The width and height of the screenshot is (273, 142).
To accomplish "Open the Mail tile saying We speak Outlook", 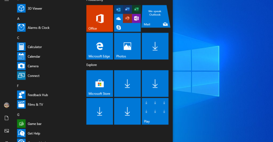I will click(155, 16).
